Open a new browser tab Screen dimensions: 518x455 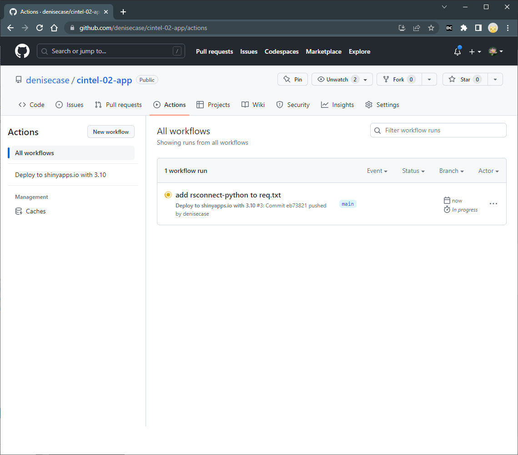coord(123,12)
